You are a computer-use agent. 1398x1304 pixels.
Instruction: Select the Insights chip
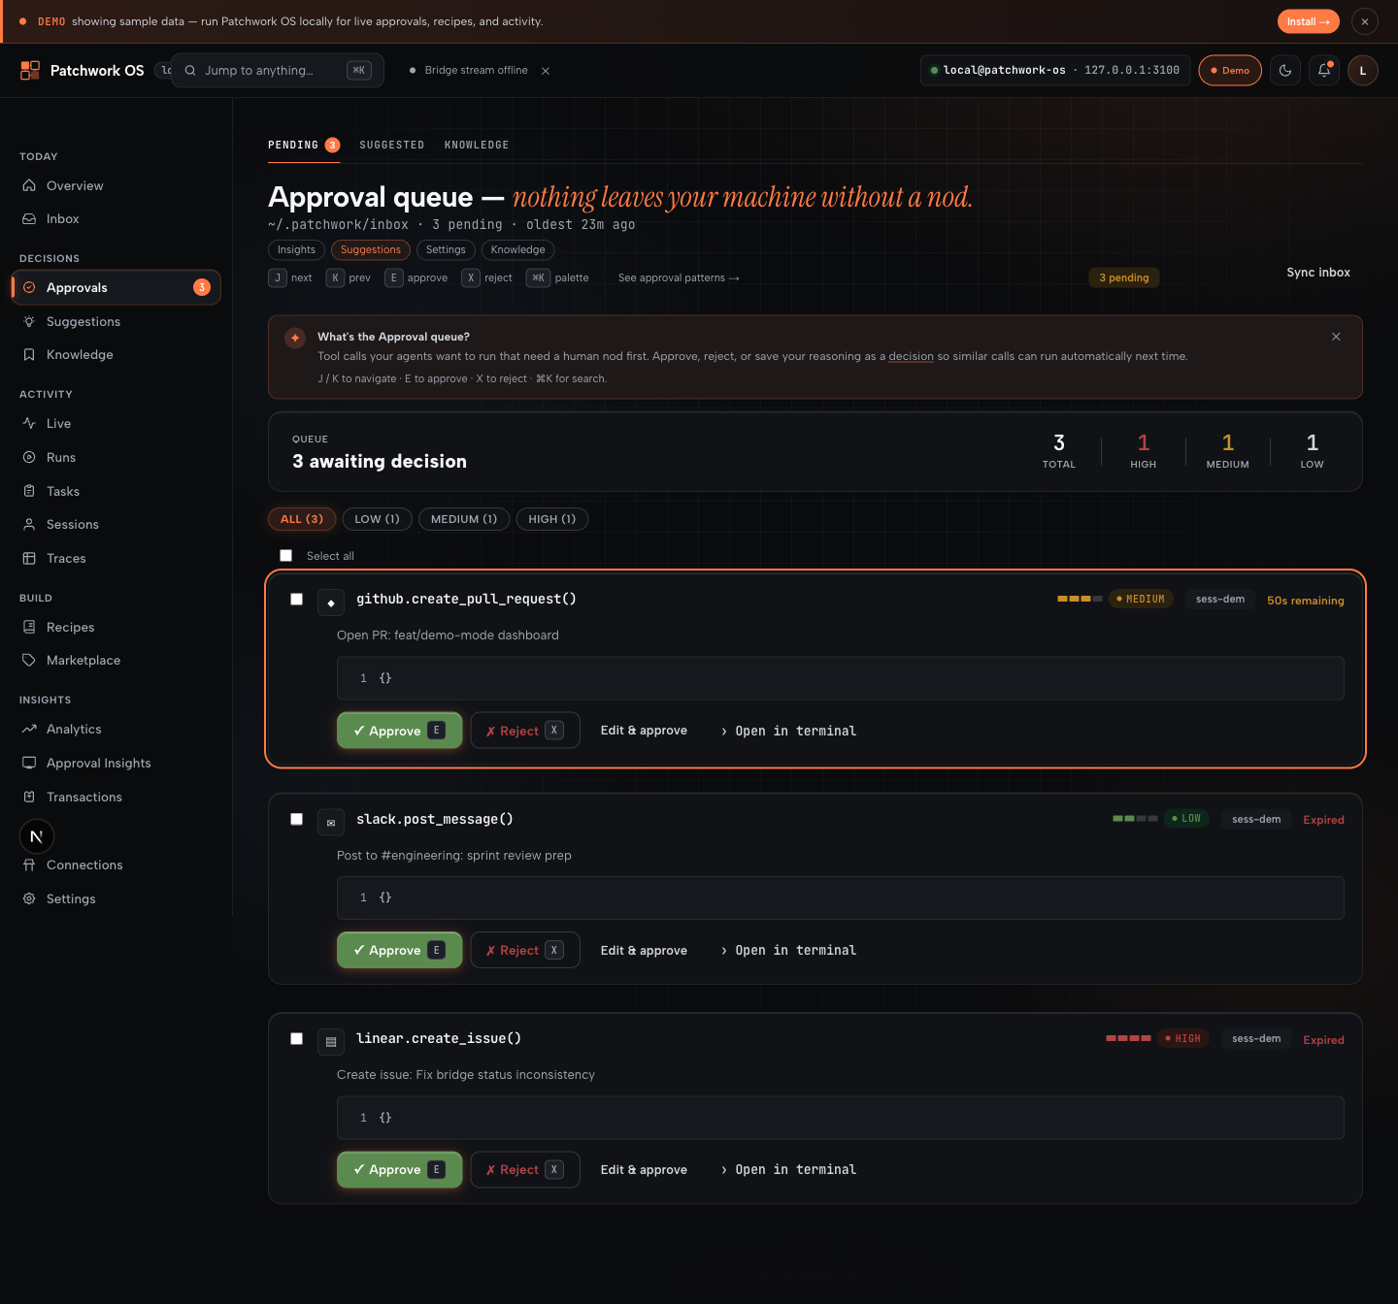click(296, 249)
